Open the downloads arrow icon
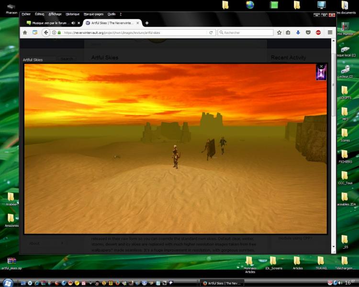This screenshot has width=359, height=287. tap(298, 33)
